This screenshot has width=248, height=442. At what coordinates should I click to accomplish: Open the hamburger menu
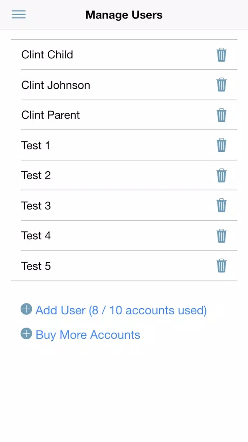(x=19, y=14)
